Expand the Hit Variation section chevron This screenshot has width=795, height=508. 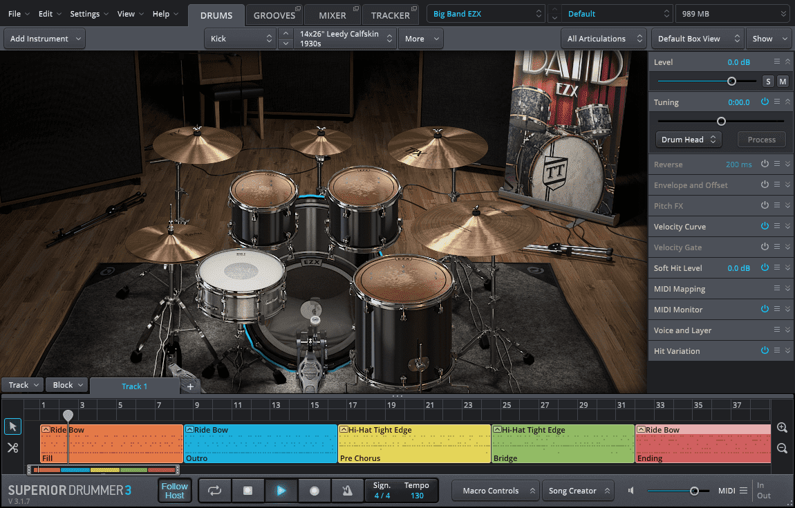tap(787, 350)
